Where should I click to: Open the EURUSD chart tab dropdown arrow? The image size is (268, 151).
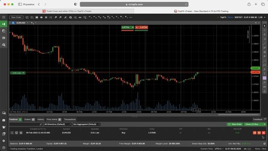tap(27, 23)
